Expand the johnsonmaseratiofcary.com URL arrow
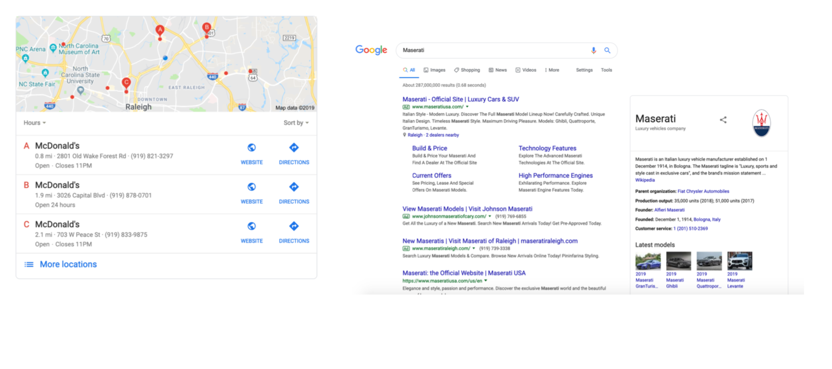 490,216
